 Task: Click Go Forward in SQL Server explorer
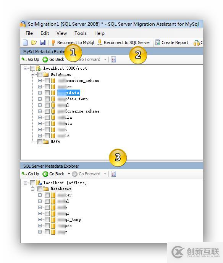coord(86,174)
